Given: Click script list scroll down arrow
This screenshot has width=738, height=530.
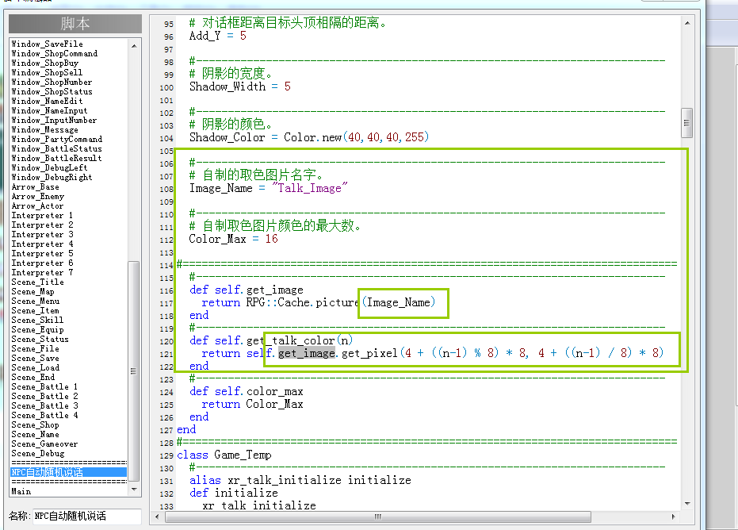Looking at the screenshot, I should point(134,490).
